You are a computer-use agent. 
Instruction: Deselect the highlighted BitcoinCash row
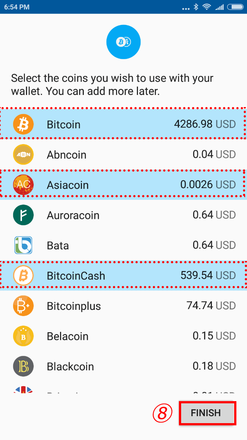coord(123,275)
